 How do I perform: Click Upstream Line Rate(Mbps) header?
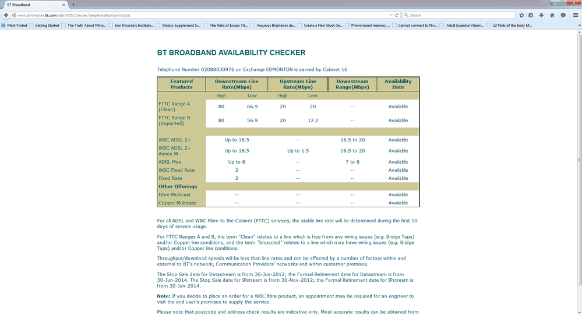[298, 84]
